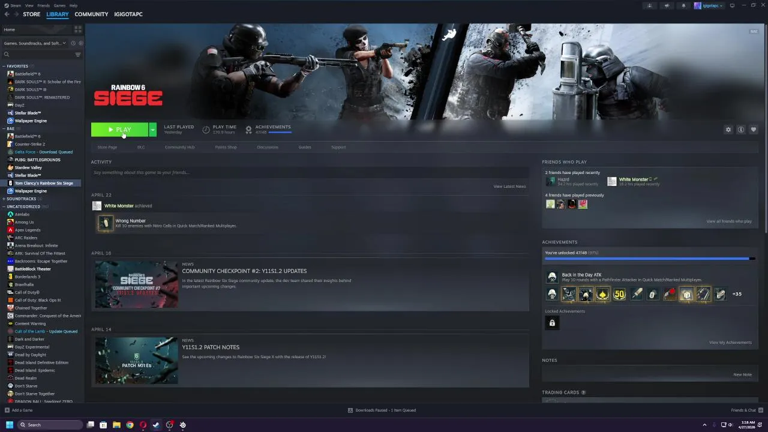768x432 pixels.
Task: Open the Discussions link
Action: tap(268, 147)
